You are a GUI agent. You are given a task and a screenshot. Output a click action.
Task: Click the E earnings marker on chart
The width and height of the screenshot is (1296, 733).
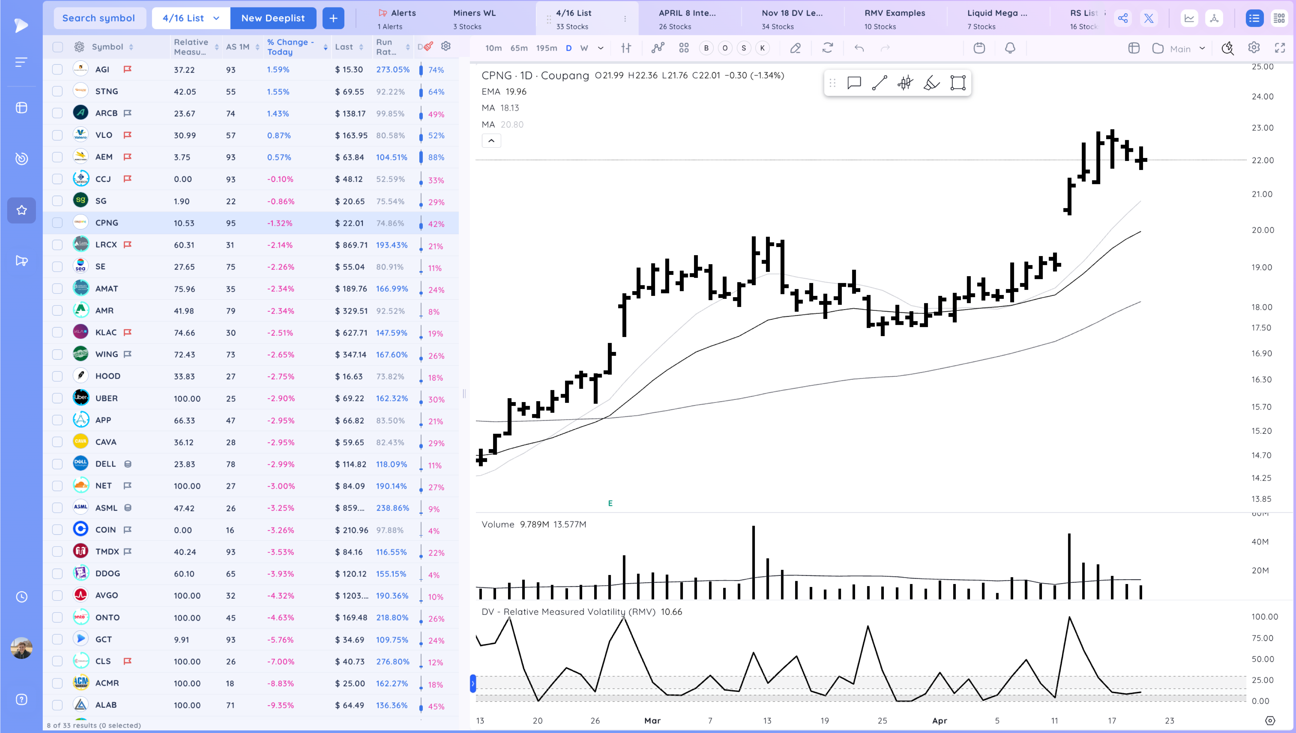610,503
